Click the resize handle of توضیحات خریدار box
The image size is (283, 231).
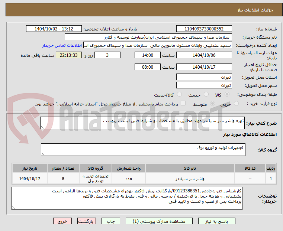pyautogui.click(x=13, y=208)
